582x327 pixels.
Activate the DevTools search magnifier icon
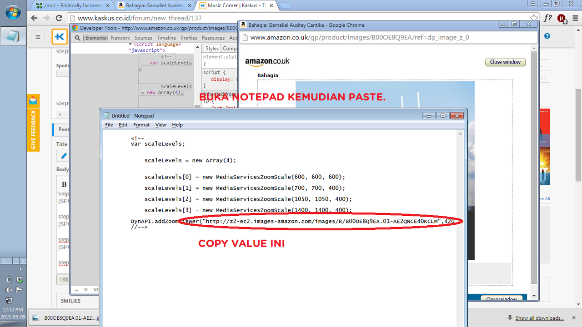[x=78, y=38]
